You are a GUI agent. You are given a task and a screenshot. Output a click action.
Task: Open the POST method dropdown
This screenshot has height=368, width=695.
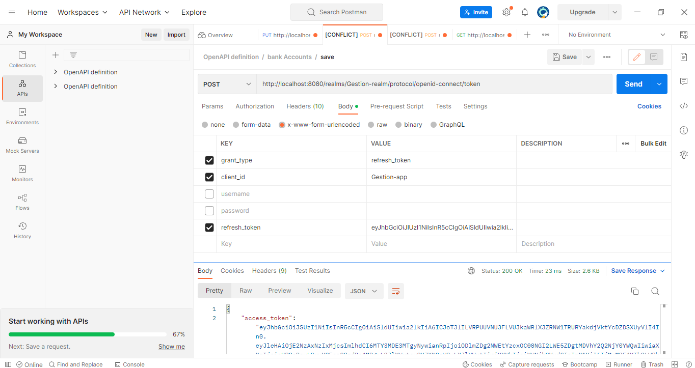click(227, 83)
